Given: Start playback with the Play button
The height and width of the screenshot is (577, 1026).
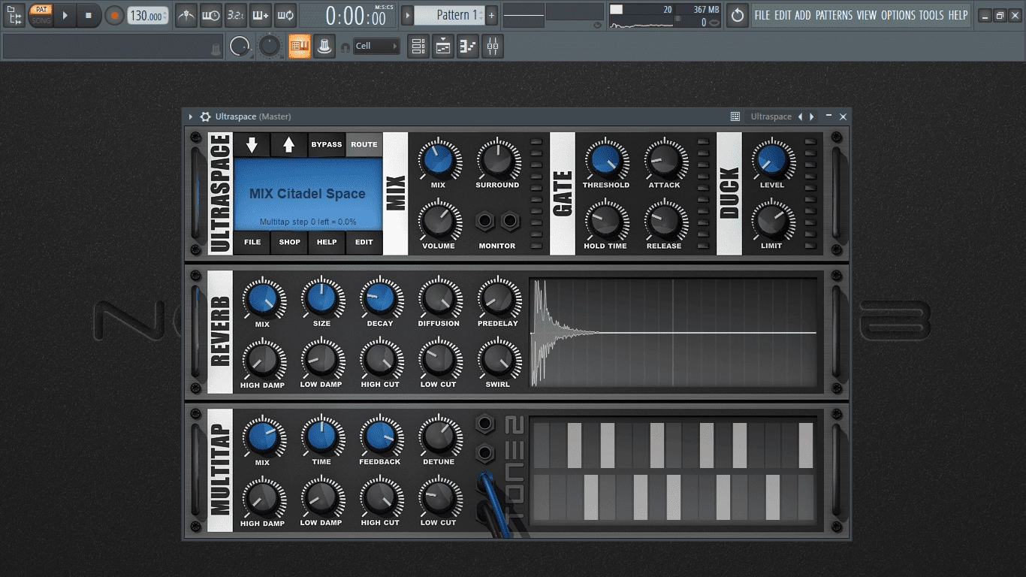Looking at the screenshot, I should tap(65, 15).
